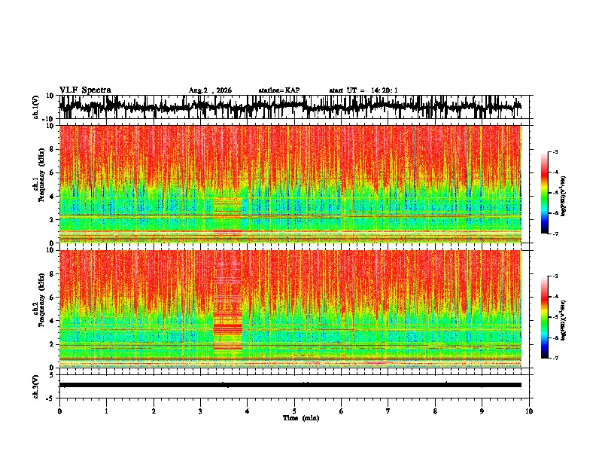
Task: Click the ch.3(V) axis label
Action: coord(36,387)
